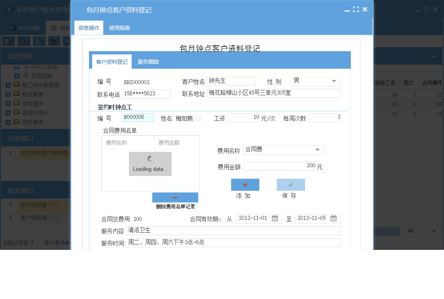Click the 保存 checkmark button to save
This screenshot has width=444, height=299.
pos(291,185)
